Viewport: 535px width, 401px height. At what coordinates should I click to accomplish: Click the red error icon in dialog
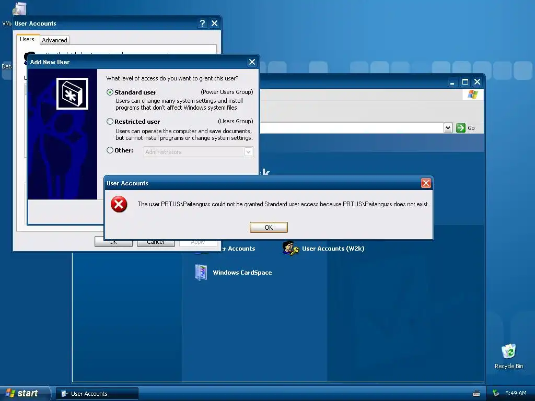(x=119, y=204)
